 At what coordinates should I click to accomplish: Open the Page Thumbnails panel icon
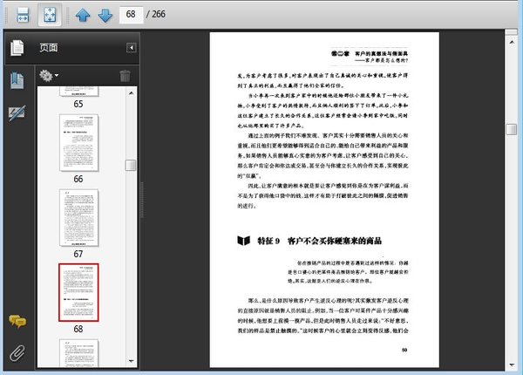(17, 48)
